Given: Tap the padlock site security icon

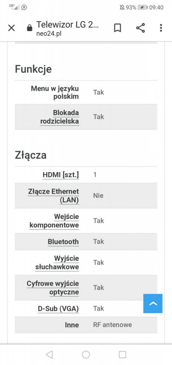Looking at the screenshot, I should (29, 28).
